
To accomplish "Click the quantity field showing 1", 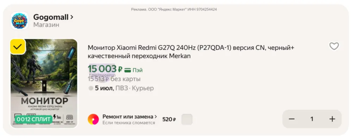I will (x=312, y=119).
